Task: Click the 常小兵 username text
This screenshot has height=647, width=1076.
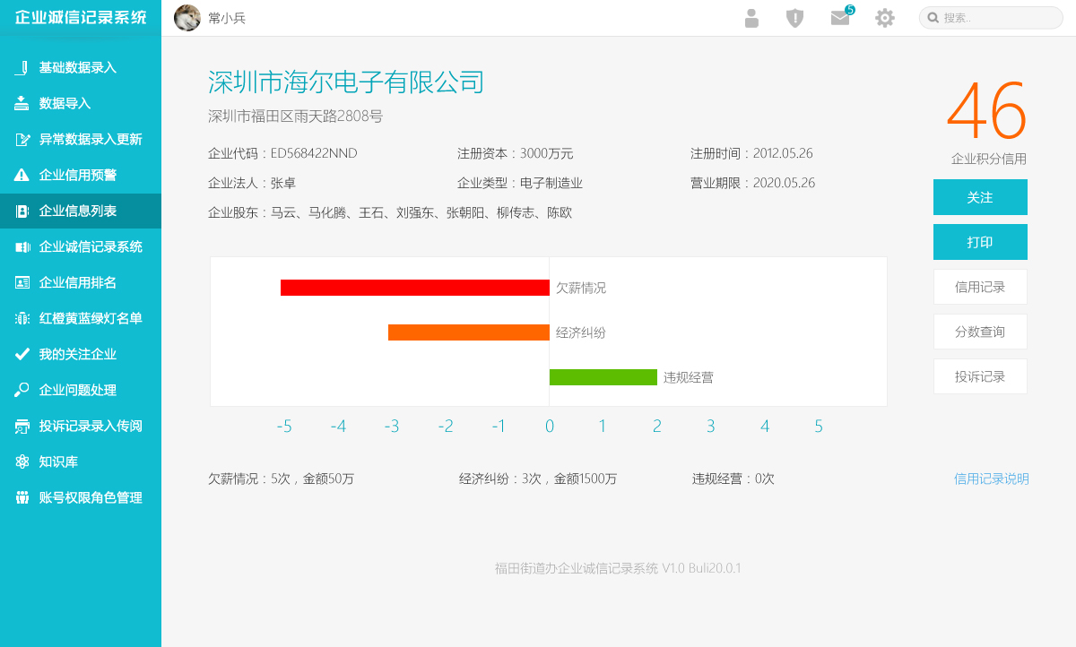Action: pos(227,18)
